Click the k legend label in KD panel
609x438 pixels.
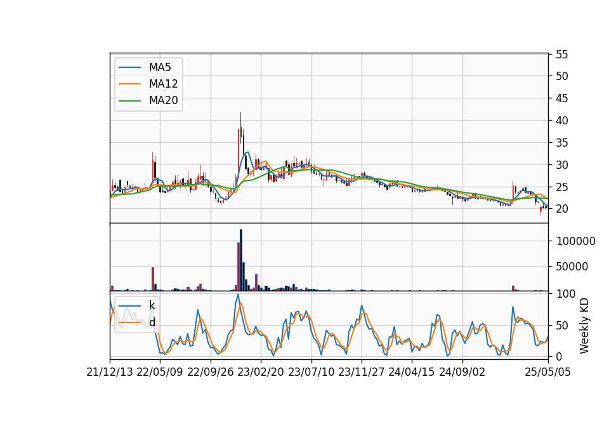click(x=152, y=305)
